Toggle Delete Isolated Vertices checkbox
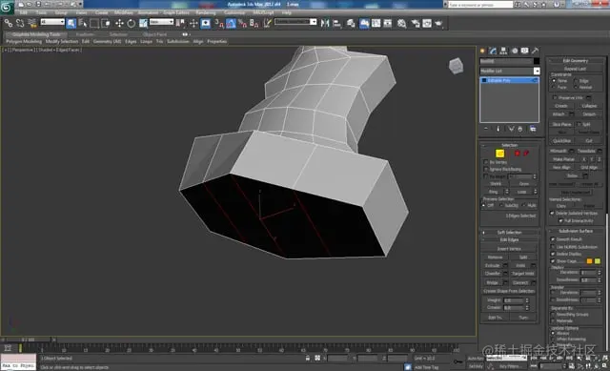Screen dimensions: 610x371 click(x=552, y=213)
